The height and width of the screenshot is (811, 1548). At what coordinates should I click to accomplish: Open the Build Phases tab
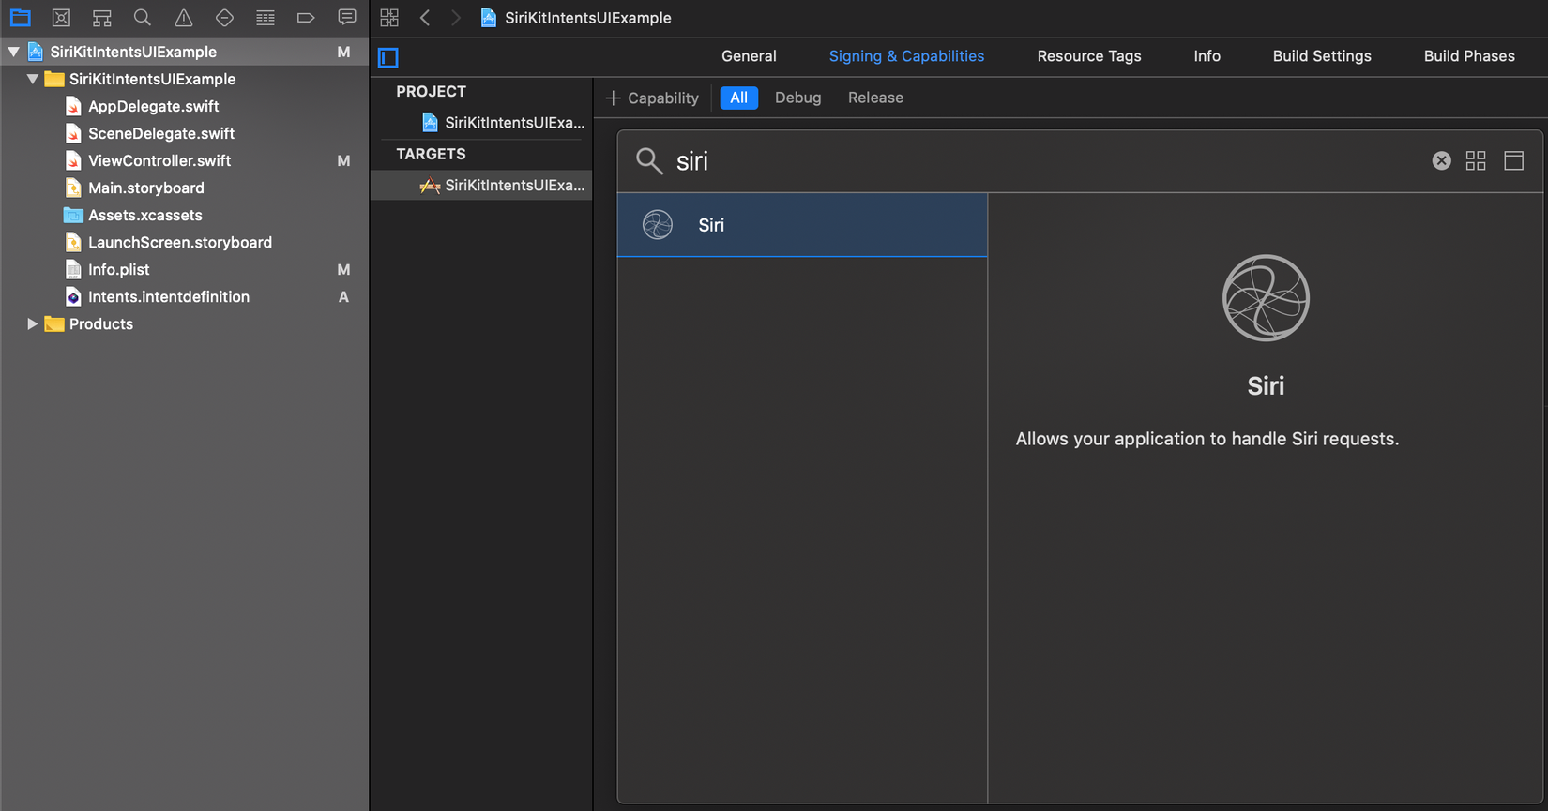click(x=1469, y=56)
